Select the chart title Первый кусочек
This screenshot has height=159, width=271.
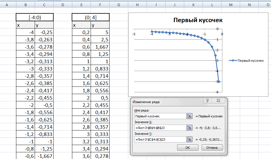(198, 20)
